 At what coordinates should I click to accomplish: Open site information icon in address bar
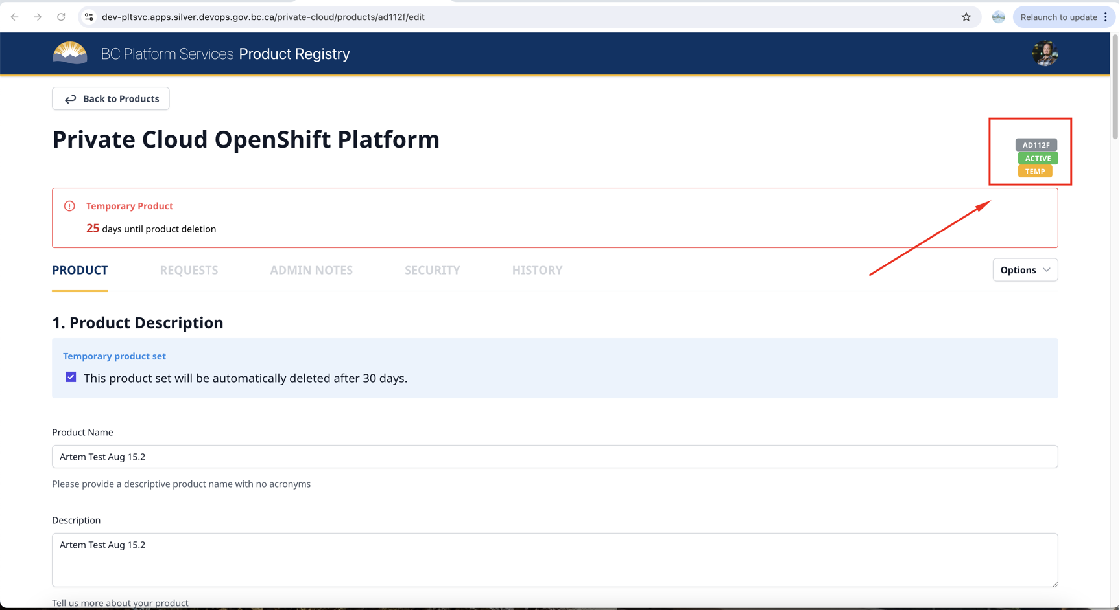point(89,17)
